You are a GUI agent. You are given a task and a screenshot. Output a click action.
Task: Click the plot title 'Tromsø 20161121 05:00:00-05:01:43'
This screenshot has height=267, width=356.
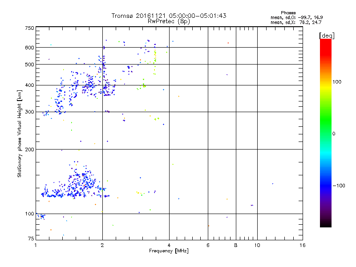[x=169, y=16]
